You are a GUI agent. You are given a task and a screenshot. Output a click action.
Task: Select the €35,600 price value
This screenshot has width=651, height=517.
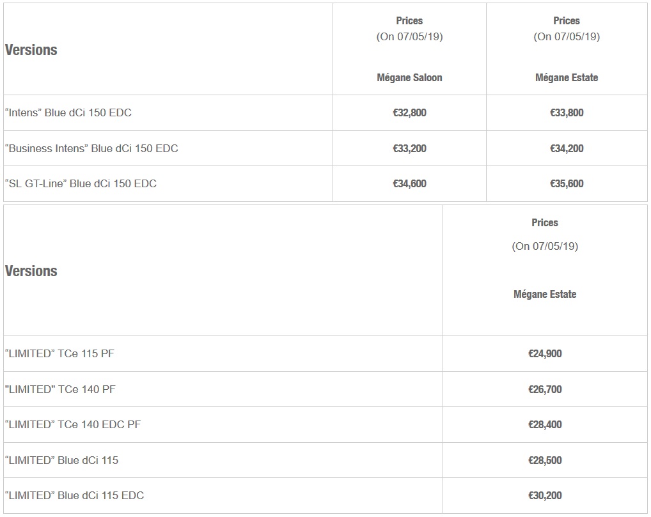[x=567, y=183]
